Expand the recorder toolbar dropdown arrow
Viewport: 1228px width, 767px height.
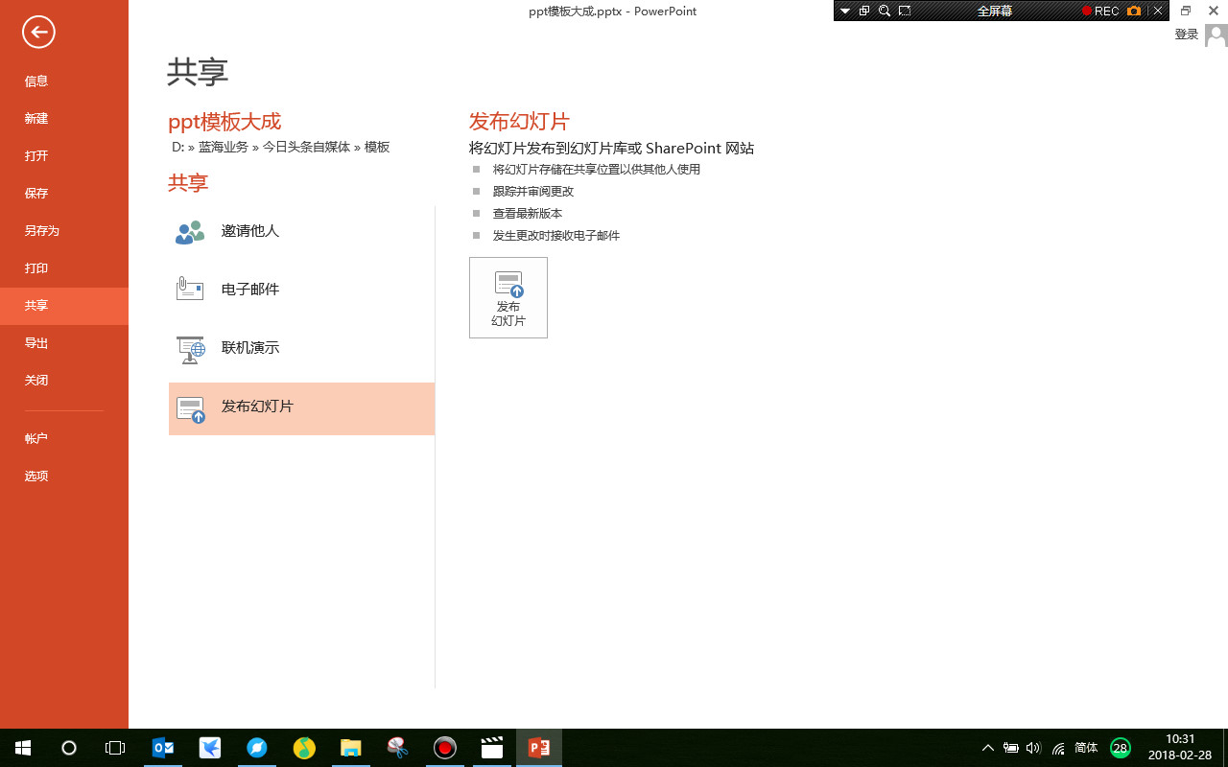(x=844, y=11)
